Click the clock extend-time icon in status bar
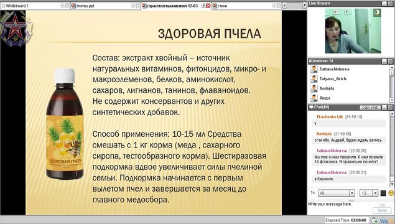Screen dimensions: 395x224 [374, 220]
